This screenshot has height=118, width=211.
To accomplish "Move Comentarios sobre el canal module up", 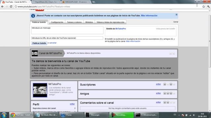I will (168, 102).
